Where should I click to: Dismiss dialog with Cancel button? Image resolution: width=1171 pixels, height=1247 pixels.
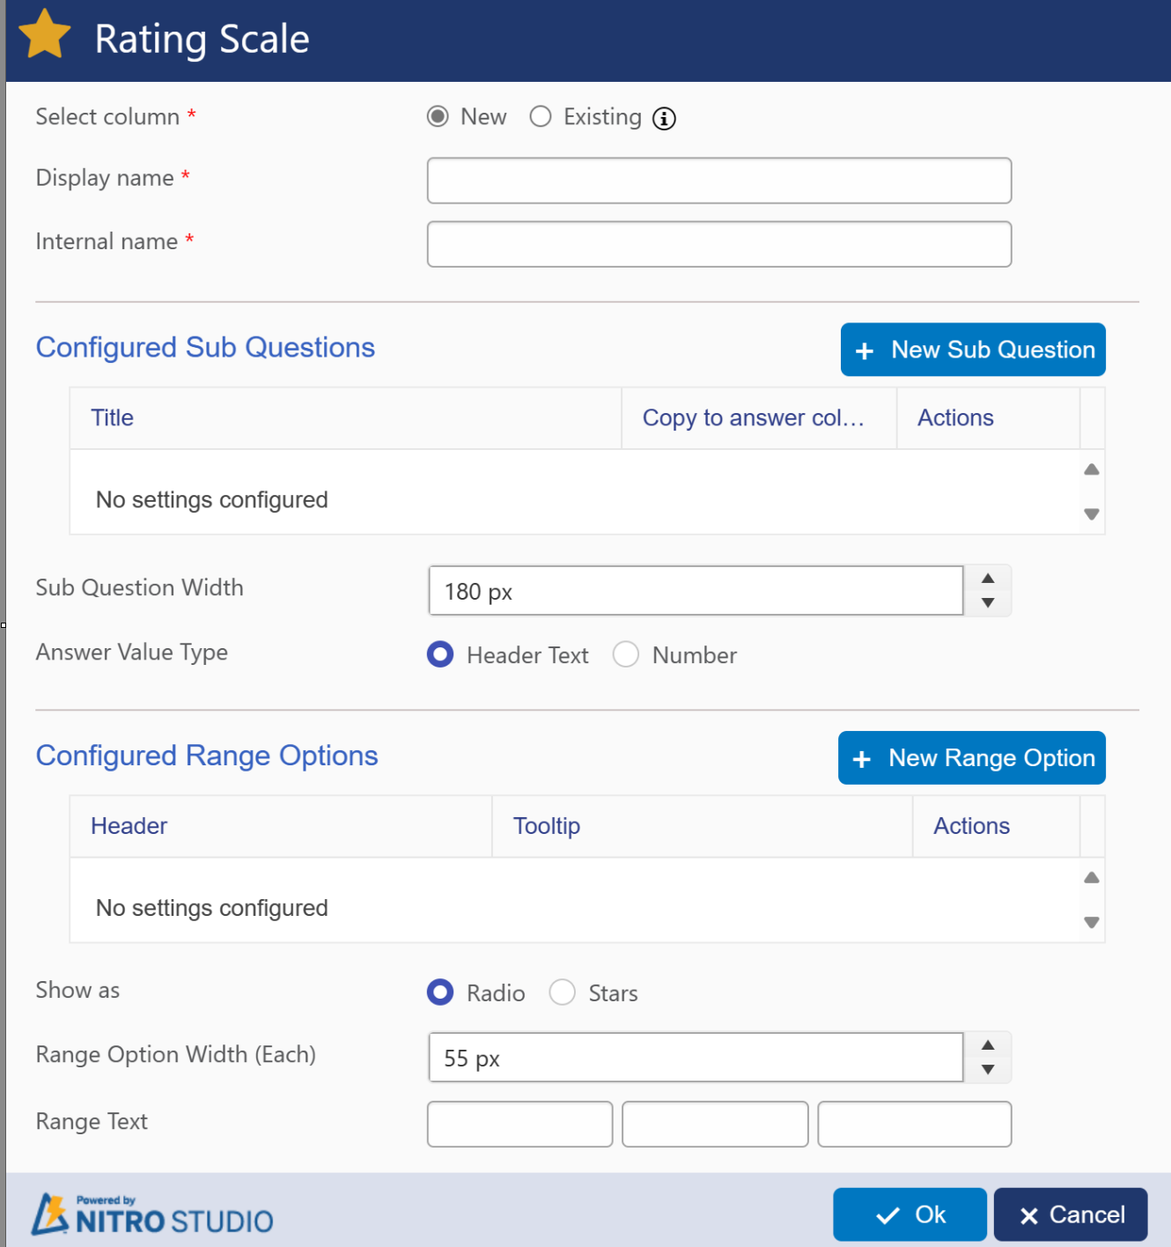pos(1071,1214)
